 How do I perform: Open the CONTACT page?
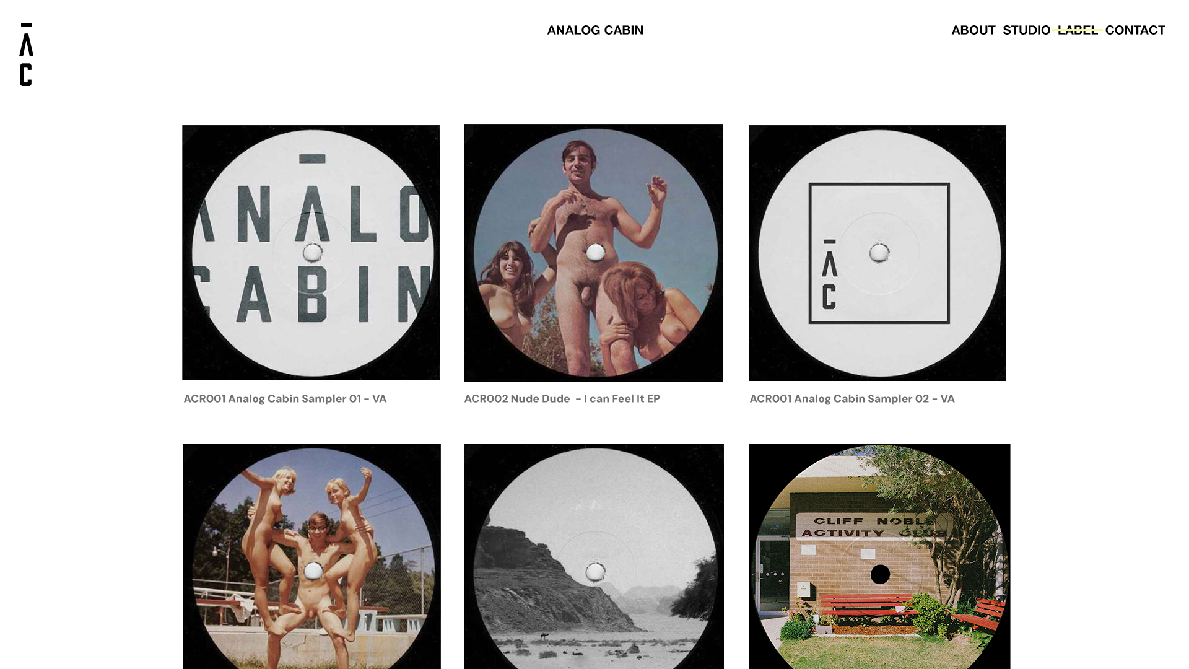pyautogui.click(x=1135, y=30)
